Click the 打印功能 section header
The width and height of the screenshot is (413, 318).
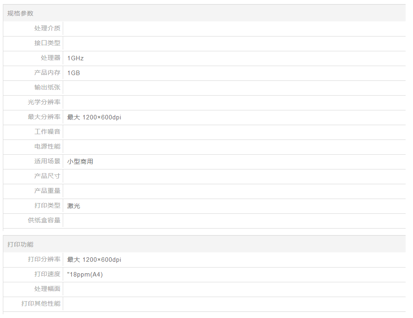pyautogui.click(x=21, y=245)
